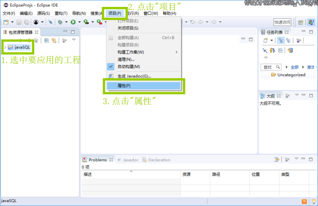Click the Collapse All icon in the task list

pos(280,51)
